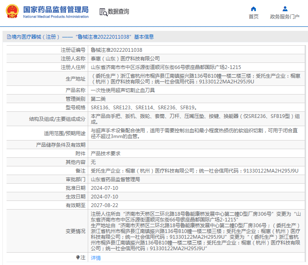Click the 产品名称 row label

[x=75, y=90]
